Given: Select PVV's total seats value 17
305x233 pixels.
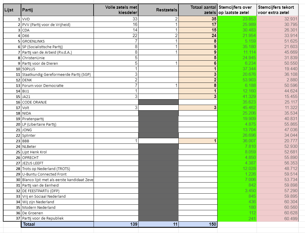Looking at the screenshot, I should pos(198,24).
